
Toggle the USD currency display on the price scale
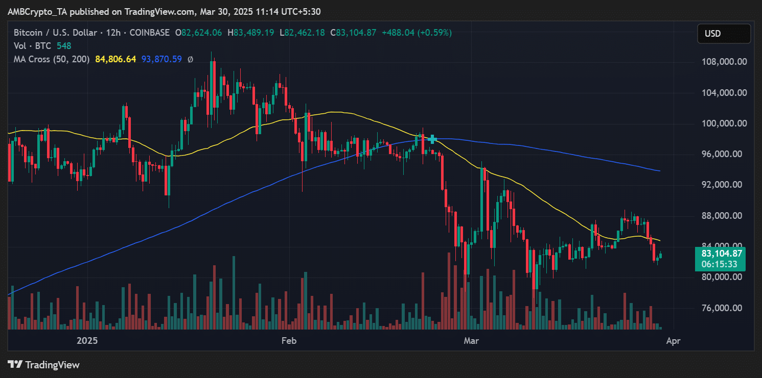coord(724,34)
